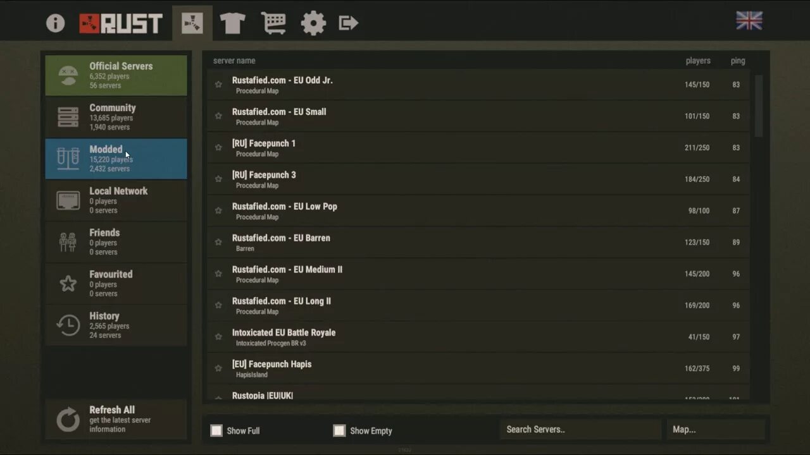This screenshot has width=810, height=455.
Task: Click Refresh All button
Action: point(116,420)
